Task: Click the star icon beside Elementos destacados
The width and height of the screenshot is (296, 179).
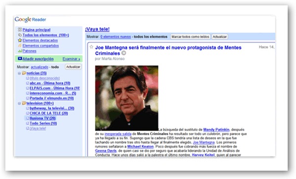Action: pos(20,40)
